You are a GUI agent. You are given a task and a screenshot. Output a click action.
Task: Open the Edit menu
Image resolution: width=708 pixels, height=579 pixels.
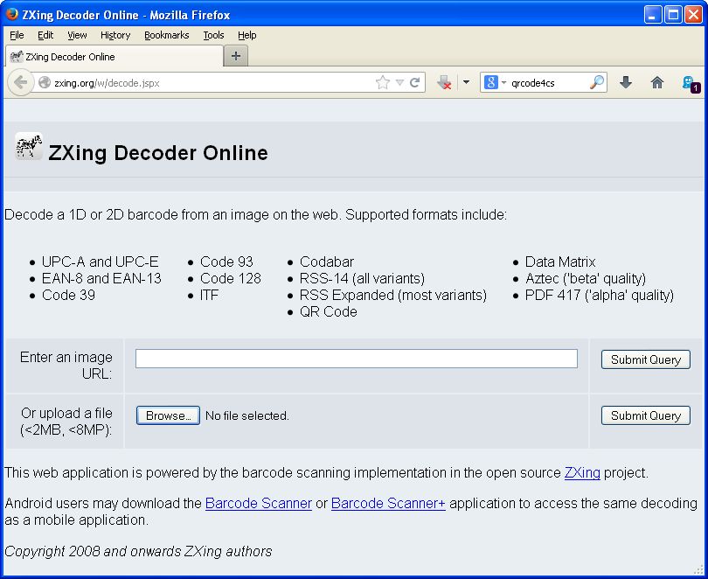tap(45, 35)
